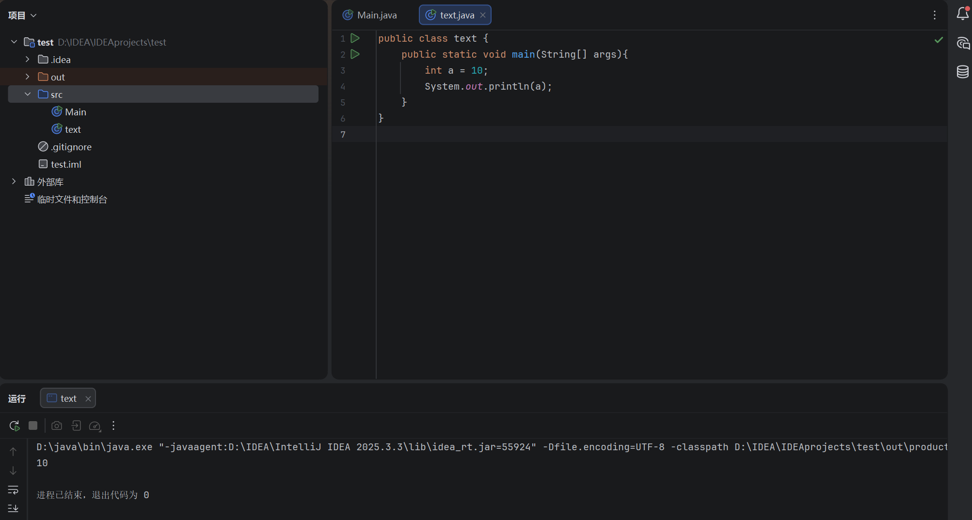
Task: Place cursor on empty line 7
Action: [661, 134]
